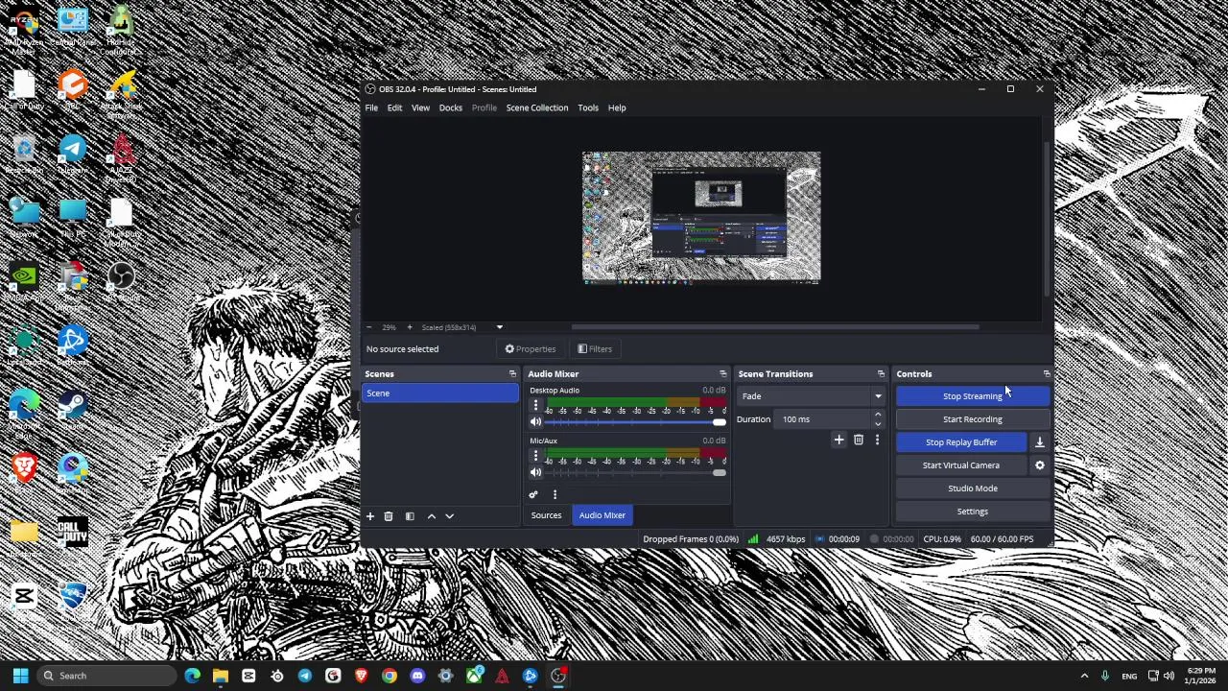Open File Explorer from the taskbar
The image size is (1228, 691).
(220, 676)
